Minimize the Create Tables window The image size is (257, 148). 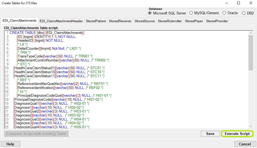point(226,3)
